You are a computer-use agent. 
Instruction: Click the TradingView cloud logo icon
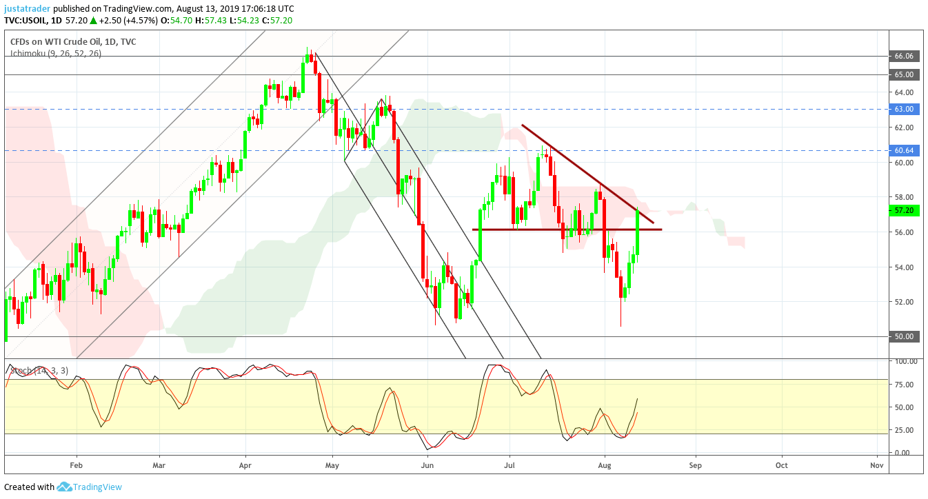click(64, 487)
